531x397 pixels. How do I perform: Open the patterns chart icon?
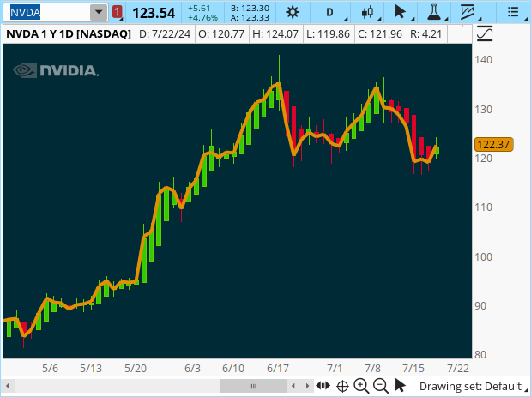pos(468,12)
